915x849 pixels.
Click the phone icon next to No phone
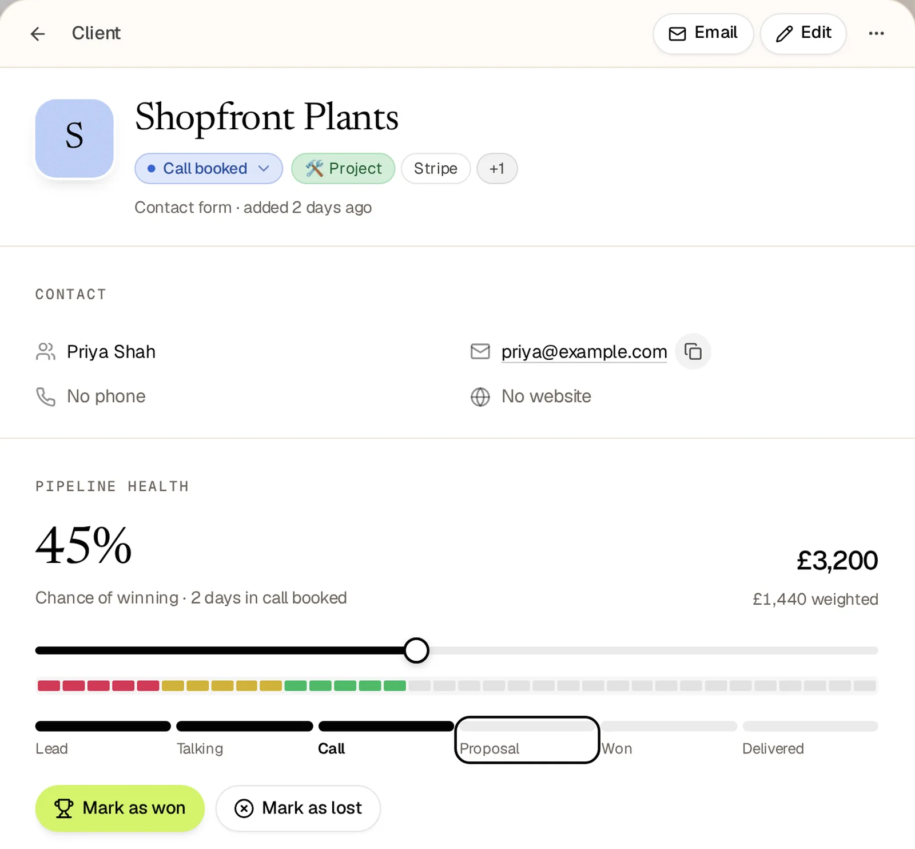[46, 396]
